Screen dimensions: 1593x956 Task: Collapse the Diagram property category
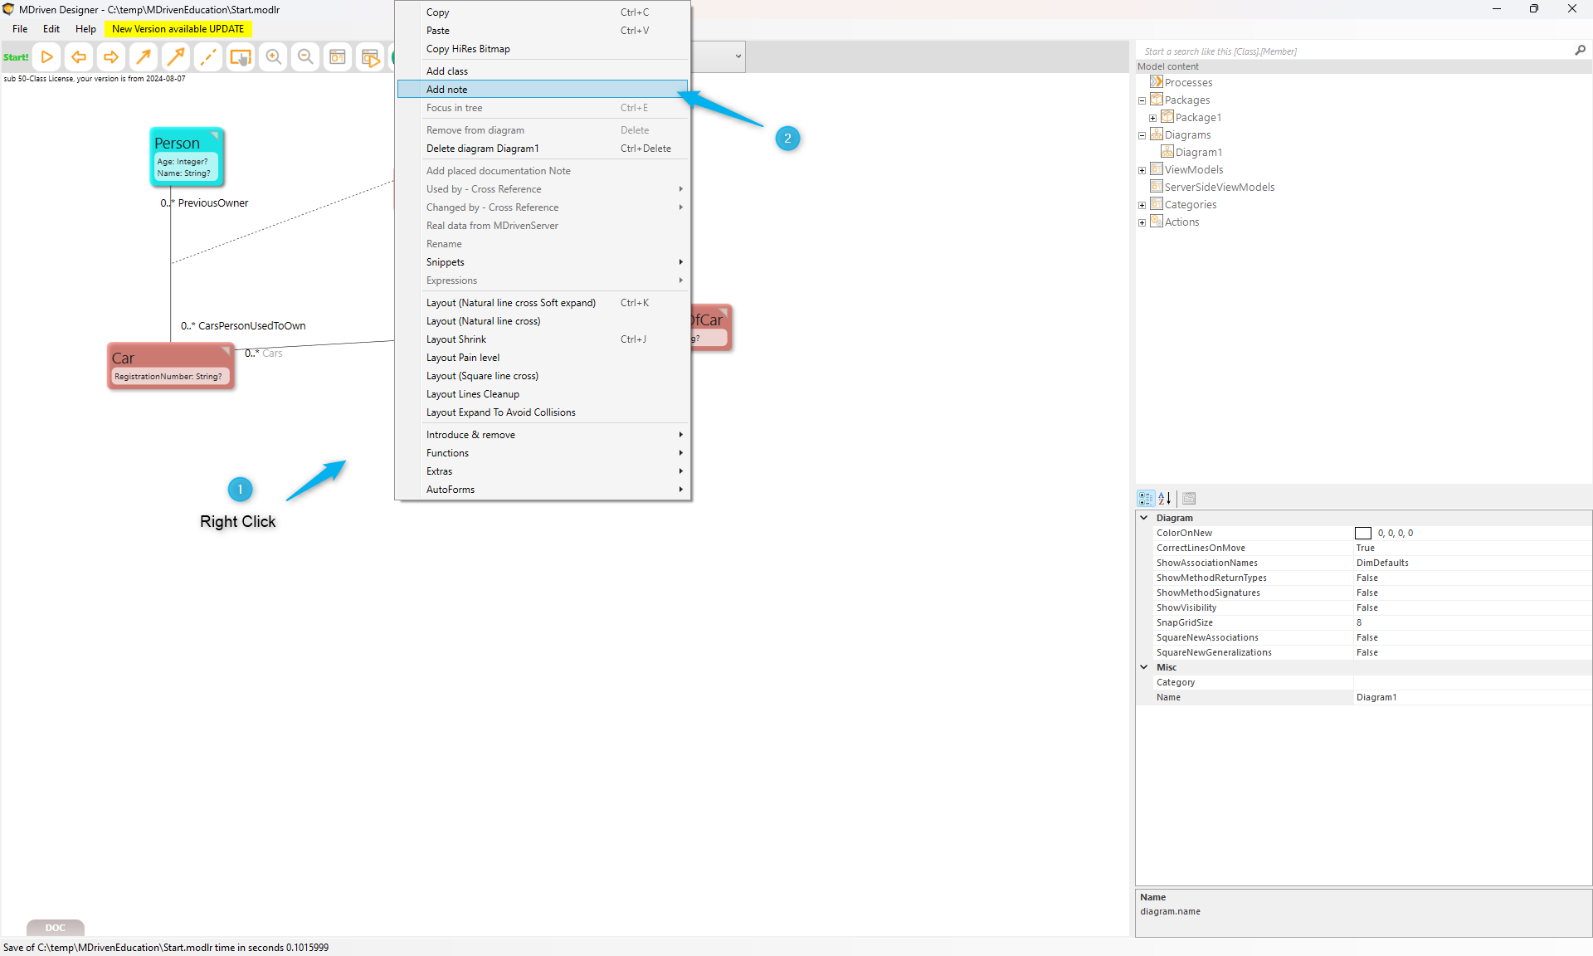[x=1144, y=518]
